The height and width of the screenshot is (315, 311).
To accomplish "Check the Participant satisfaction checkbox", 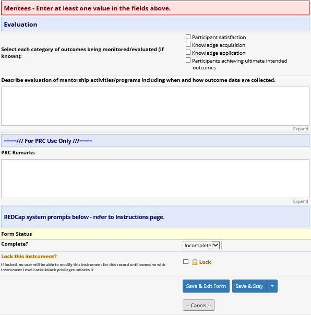I will pos(188,37).
